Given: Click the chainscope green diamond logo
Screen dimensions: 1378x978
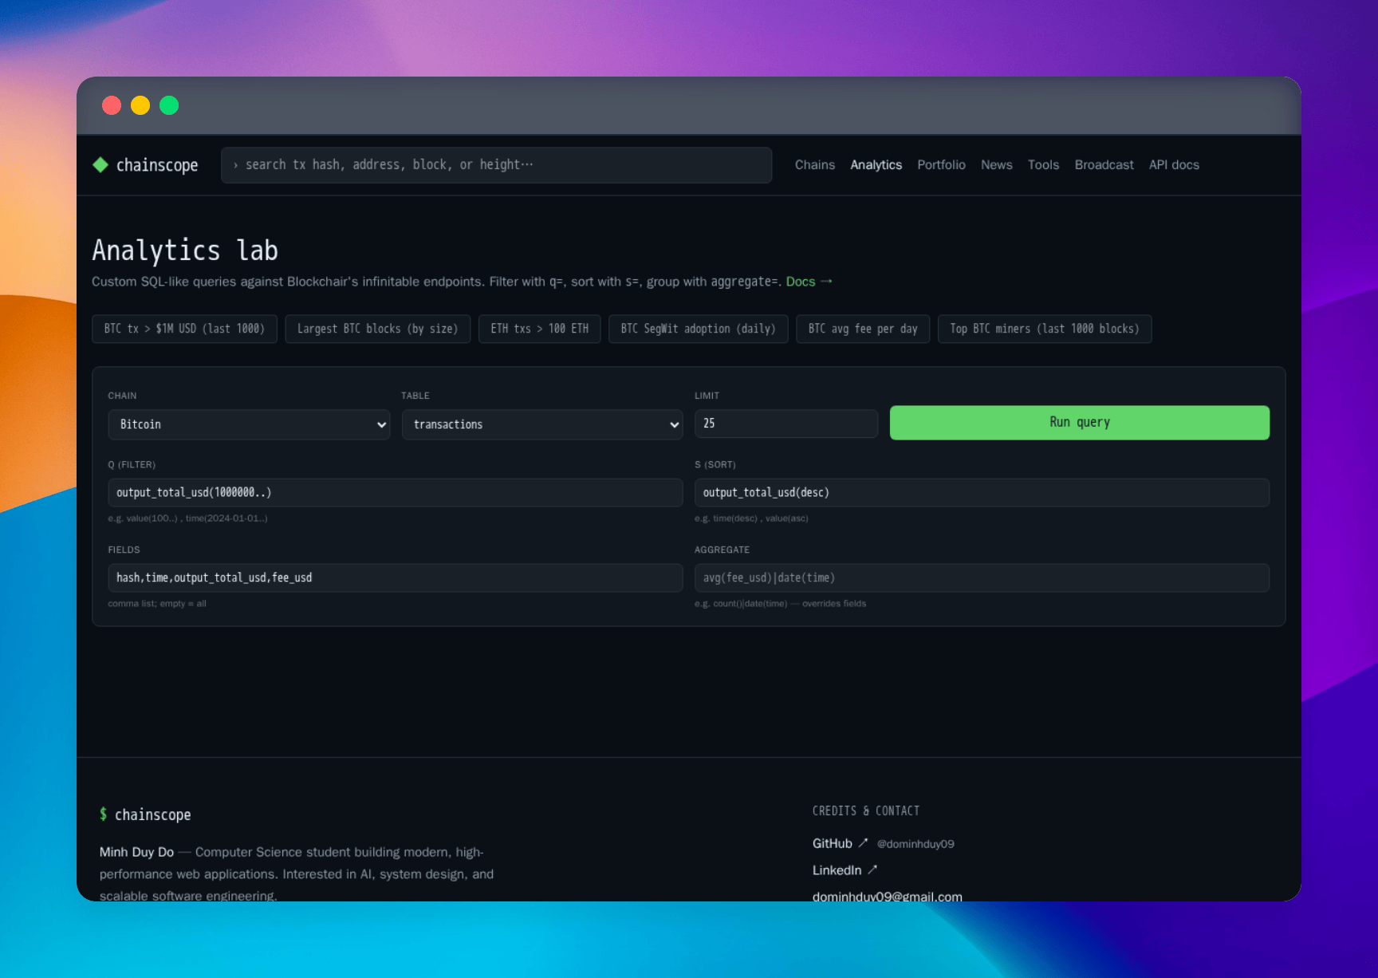Looking at the screenshot, I should point(100,165).
